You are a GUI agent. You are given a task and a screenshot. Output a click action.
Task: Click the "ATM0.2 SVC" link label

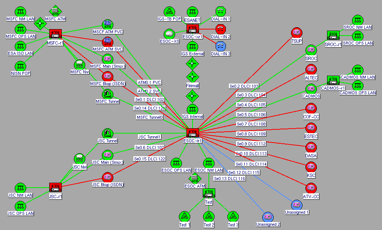(x=149, y=91)
